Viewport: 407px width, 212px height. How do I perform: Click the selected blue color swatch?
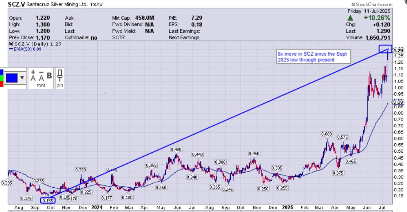pyautogui.click(x=11, y=78)
